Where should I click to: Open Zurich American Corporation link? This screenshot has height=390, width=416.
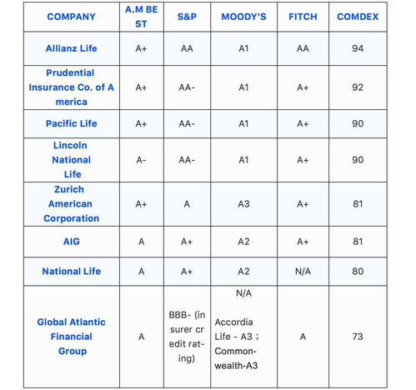71,204
